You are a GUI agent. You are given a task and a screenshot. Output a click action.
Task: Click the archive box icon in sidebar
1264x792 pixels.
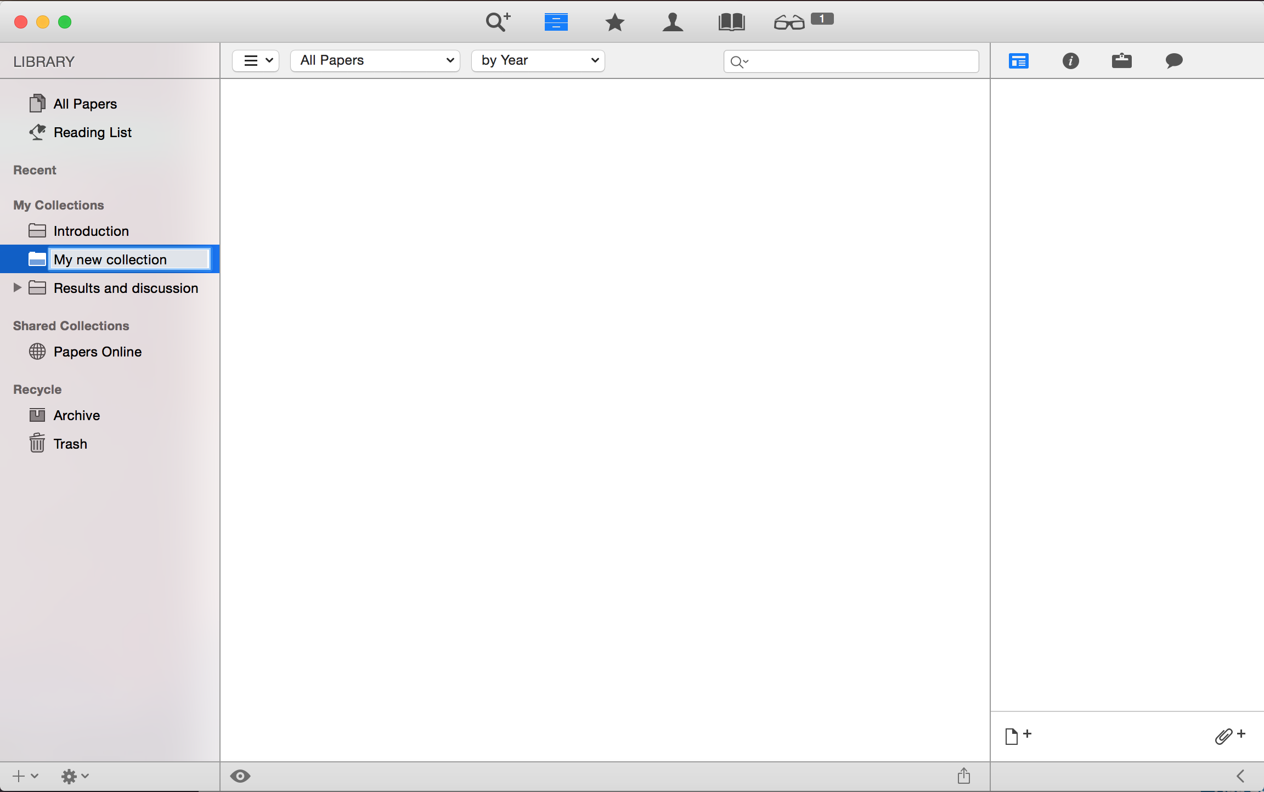click(x=37, y=415)
